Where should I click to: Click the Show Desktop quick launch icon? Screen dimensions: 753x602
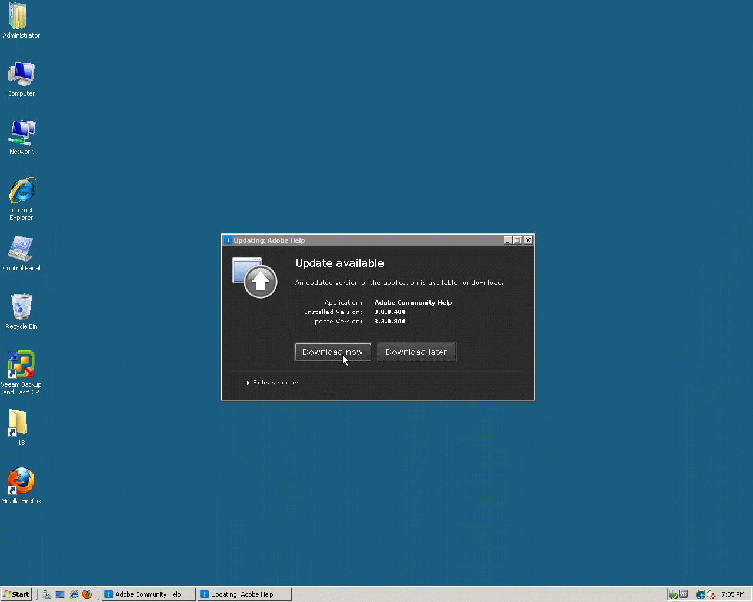coord(60,594)
